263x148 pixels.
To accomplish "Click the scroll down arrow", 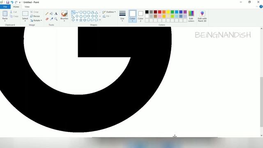I will click(x=261, y=135).
